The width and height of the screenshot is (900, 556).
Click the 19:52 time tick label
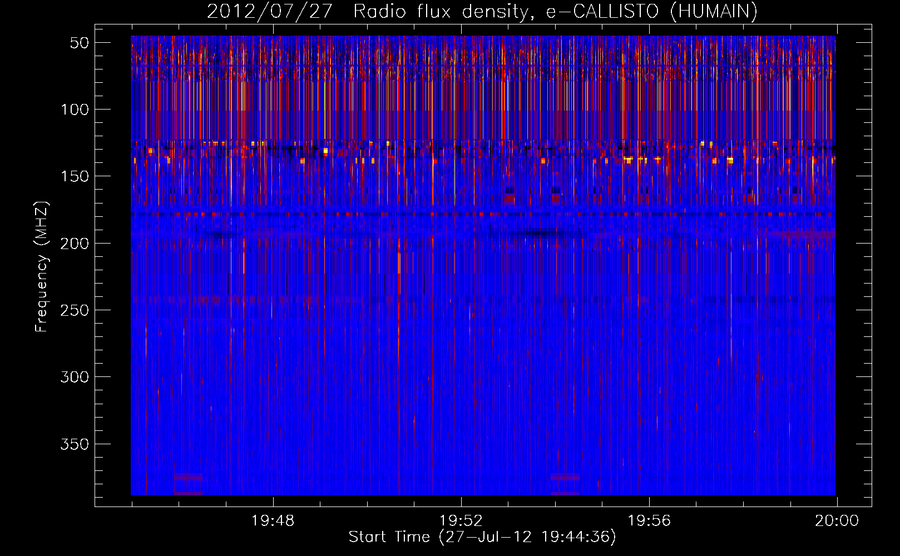[461, 521]
